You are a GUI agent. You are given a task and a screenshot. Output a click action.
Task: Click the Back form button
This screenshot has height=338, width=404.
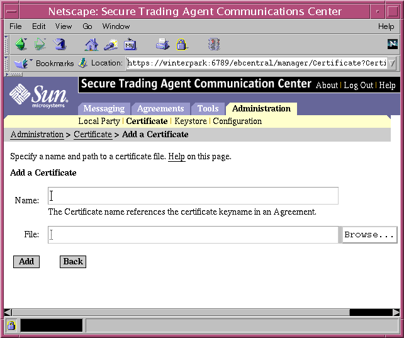coord(73,262)
